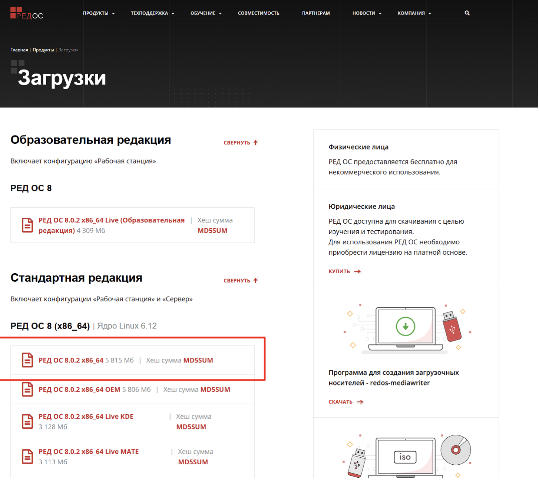Click the file icon for РЕД ОС 8.0.2 x86_64 5 815 Мб
The height and width of the screenshot is (498, 539).
[27, 360]
